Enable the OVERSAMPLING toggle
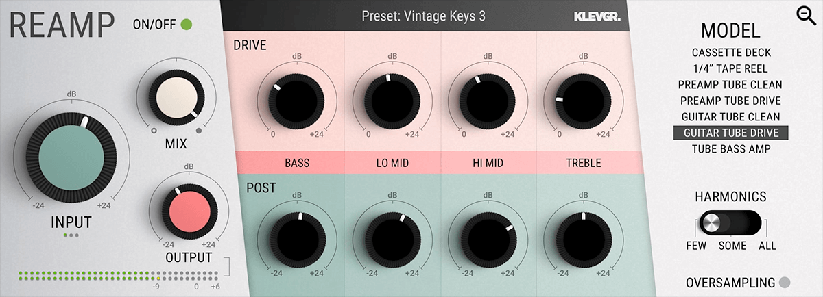Viewport: 823px width, 297px height. 785,282
